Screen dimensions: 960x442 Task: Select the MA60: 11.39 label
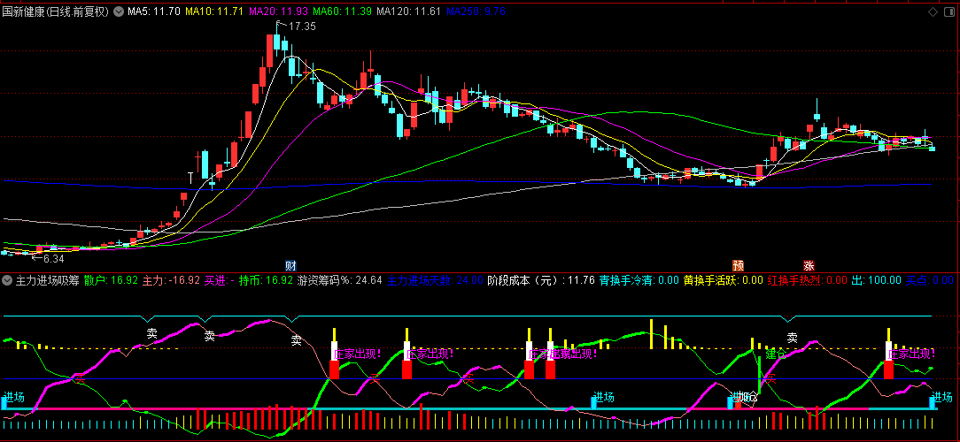[342, 11]
